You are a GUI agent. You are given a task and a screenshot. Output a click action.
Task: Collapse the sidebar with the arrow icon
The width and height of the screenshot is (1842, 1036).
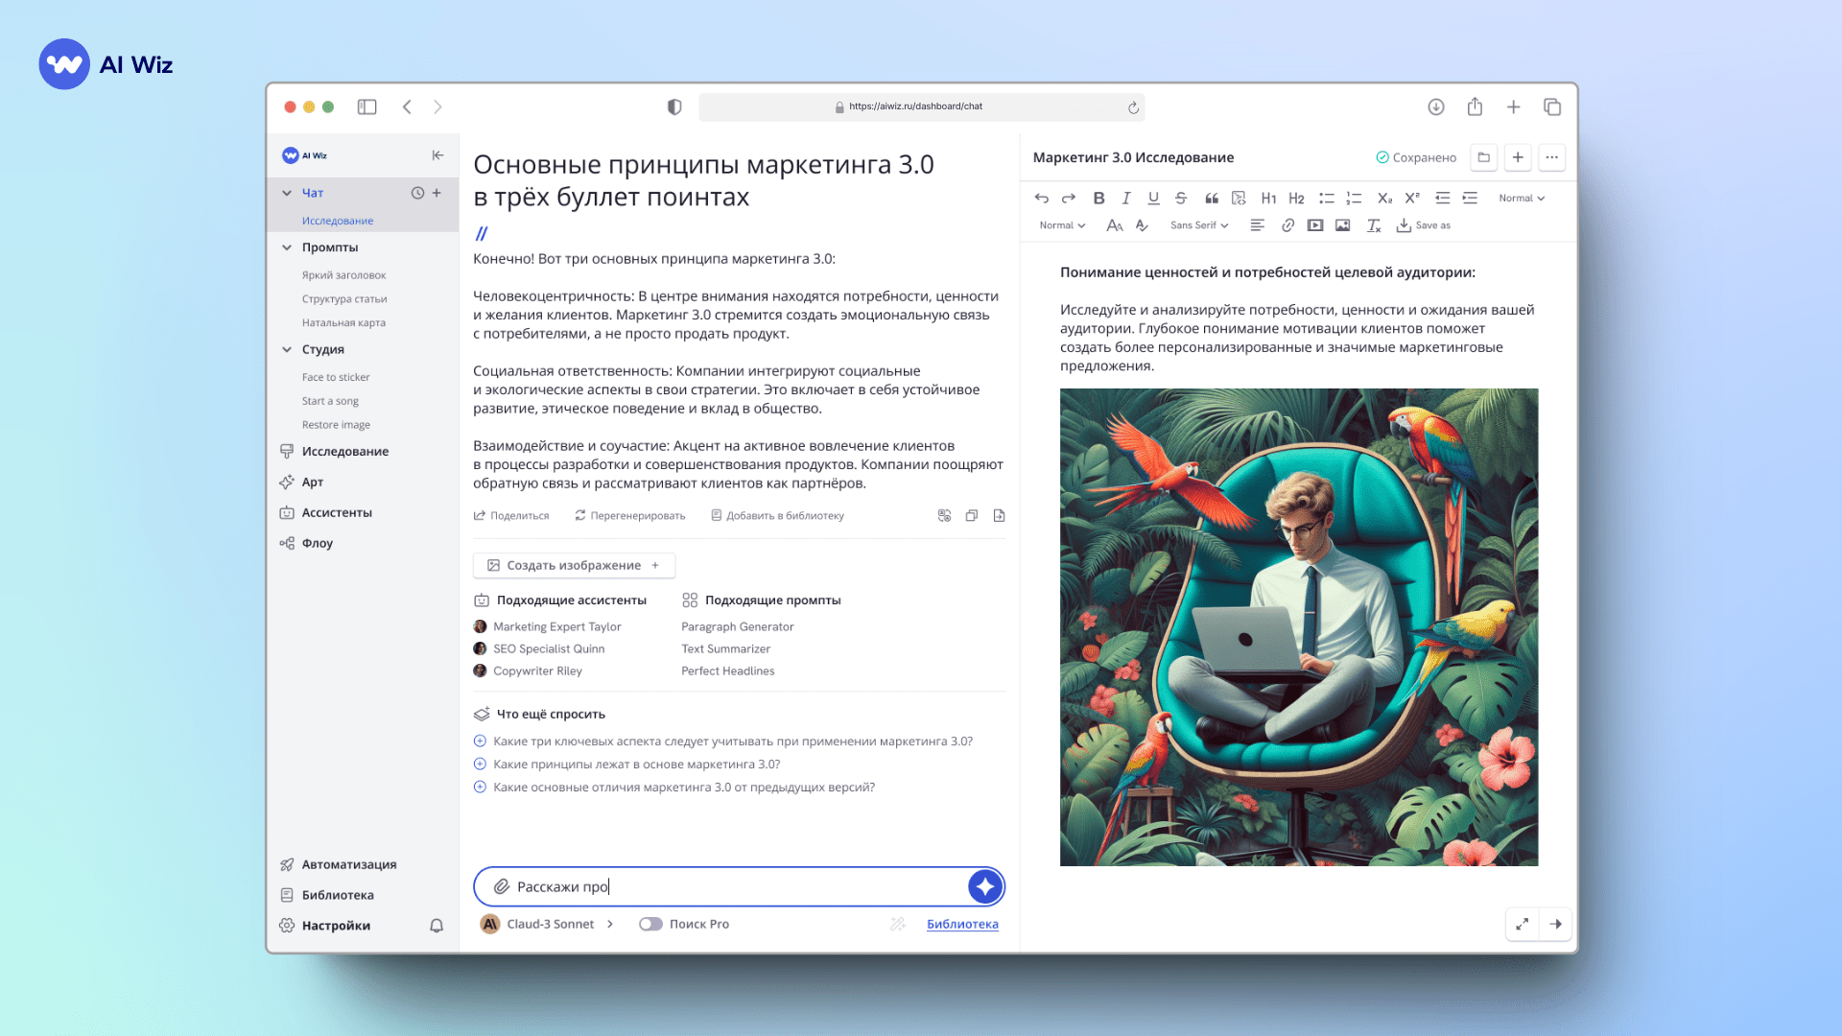437,155
